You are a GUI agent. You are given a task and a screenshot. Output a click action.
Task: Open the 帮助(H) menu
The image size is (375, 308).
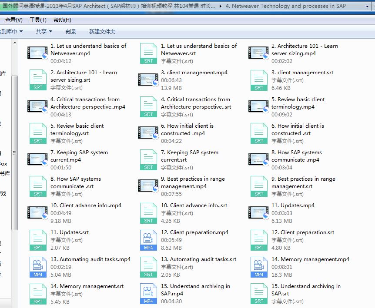(x=62, y=20)
